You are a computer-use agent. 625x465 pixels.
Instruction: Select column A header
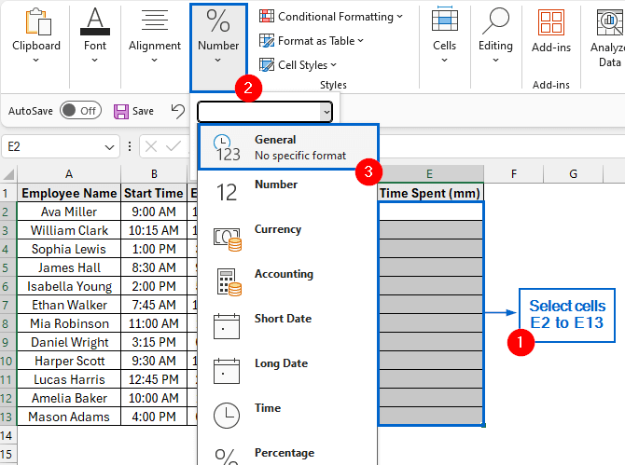[x=69, y=174]
